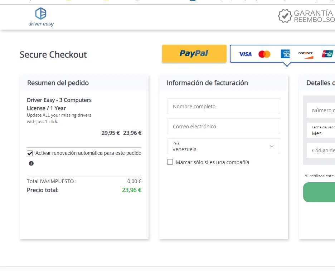Choose credit card payment method tab

[x=282, y=54]
